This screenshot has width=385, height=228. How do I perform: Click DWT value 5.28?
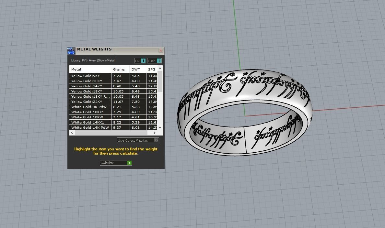click(135, 107)
